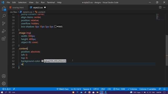This screenshot has height=94, width=168.
Task: Click Port : 5500 live server status
Action: tap(119, 89)
